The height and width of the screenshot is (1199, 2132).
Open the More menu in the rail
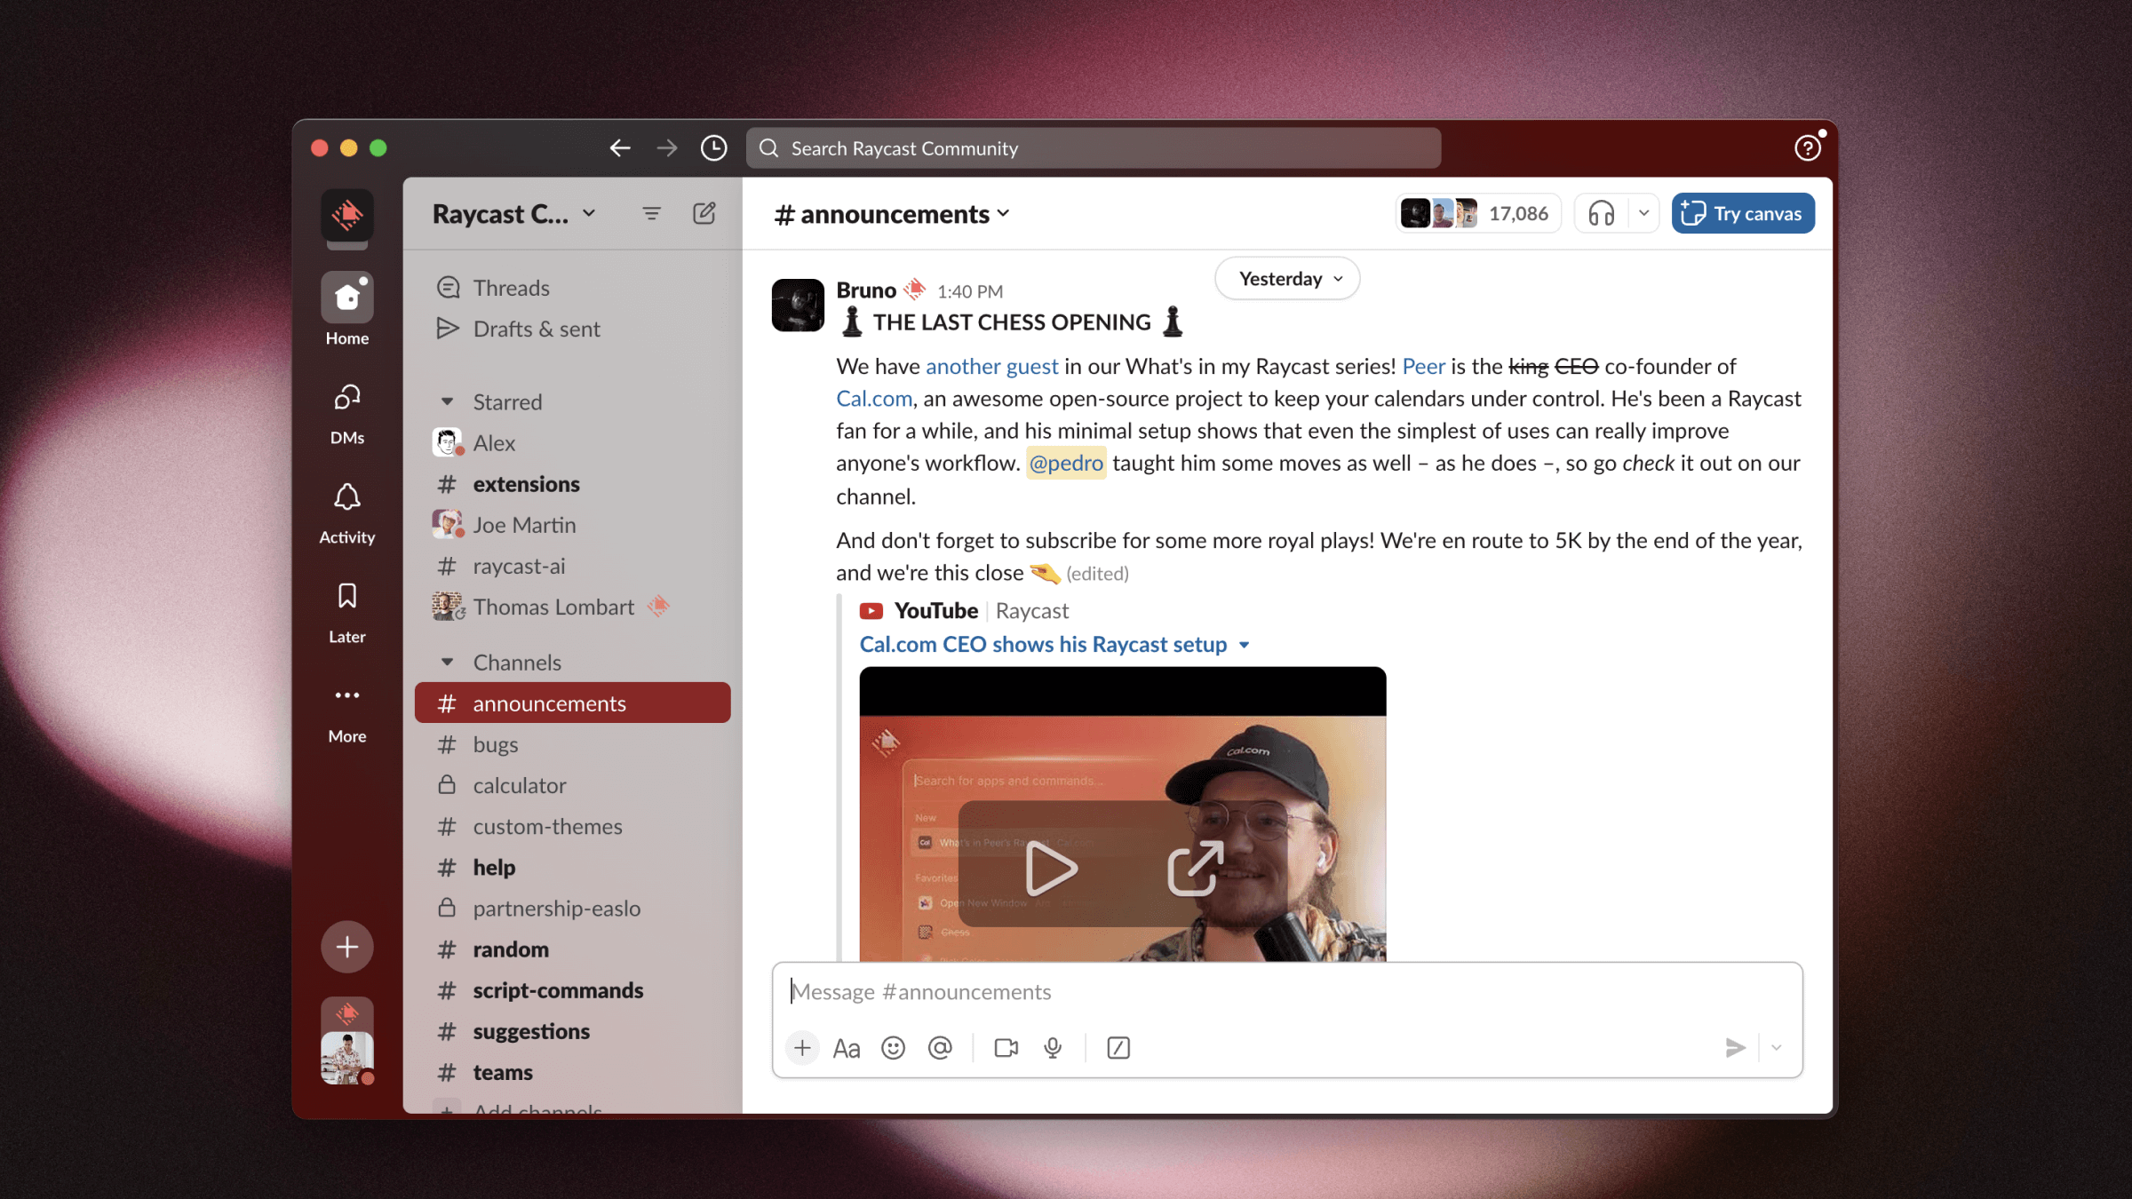(347, 712)
